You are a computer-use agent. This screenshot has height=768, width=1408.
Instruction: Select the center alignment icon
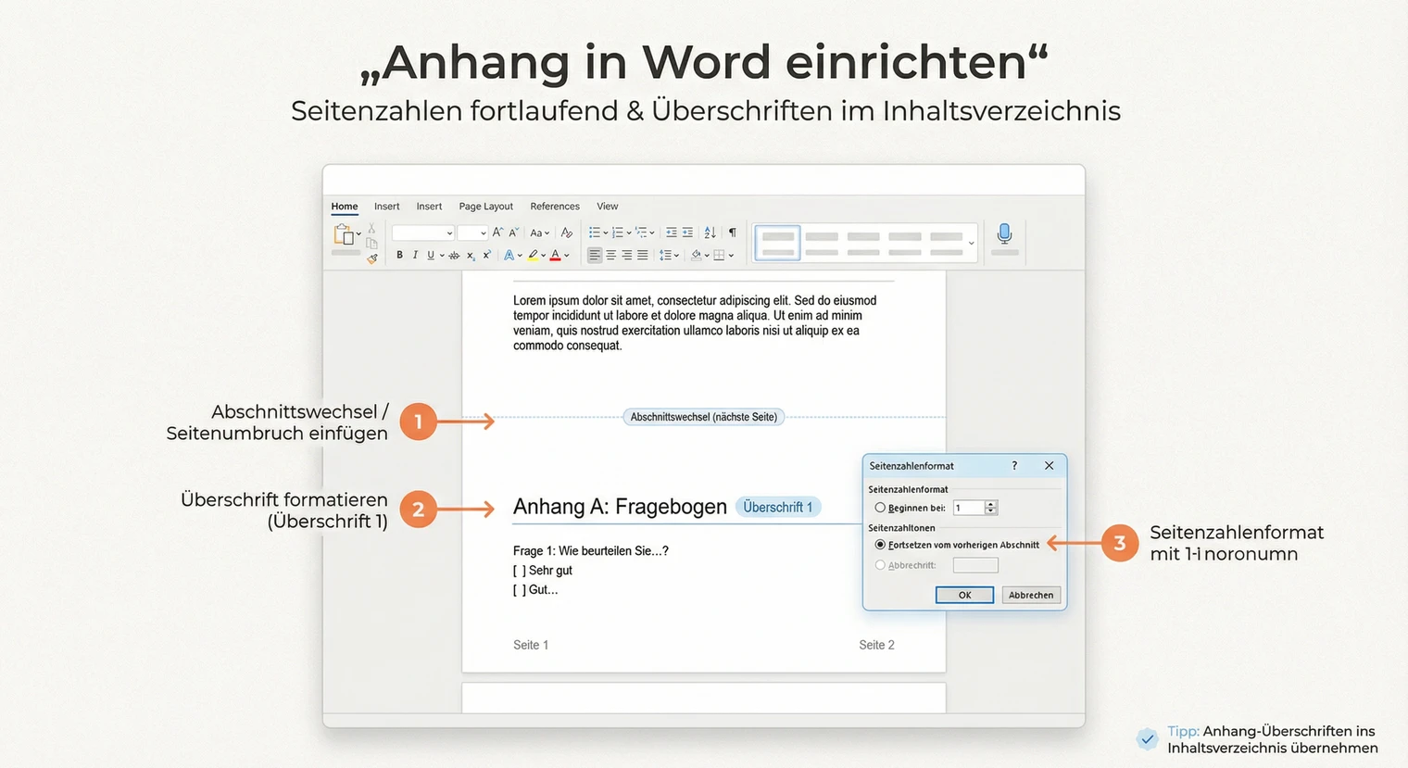610,255
